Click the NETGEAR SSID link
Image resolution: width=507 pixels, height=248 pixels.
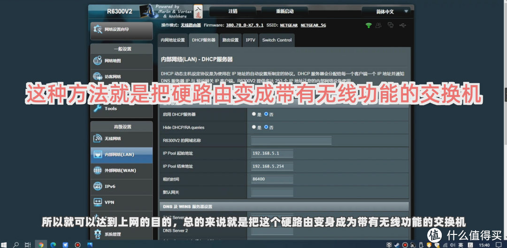(x=289, y=25)
